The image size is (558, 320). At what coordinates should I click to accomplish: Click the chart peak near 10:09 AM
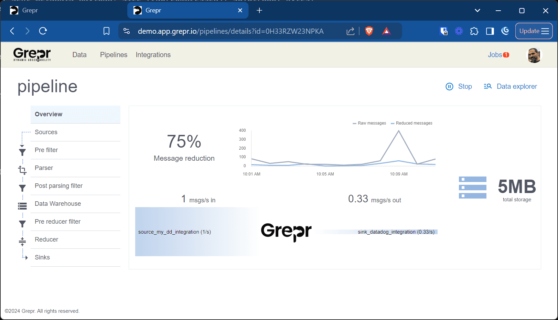pyautogui.click(x=399, y=131)
